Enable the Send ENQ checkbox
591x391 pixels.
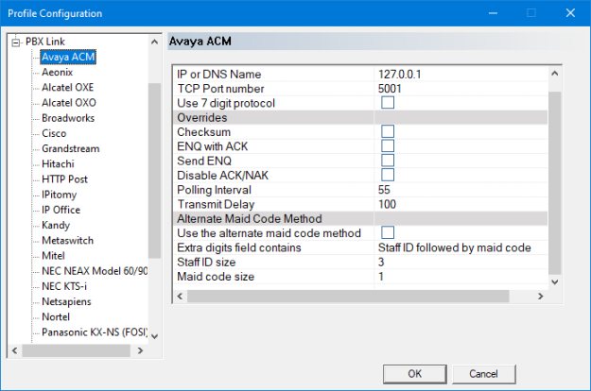388,161
